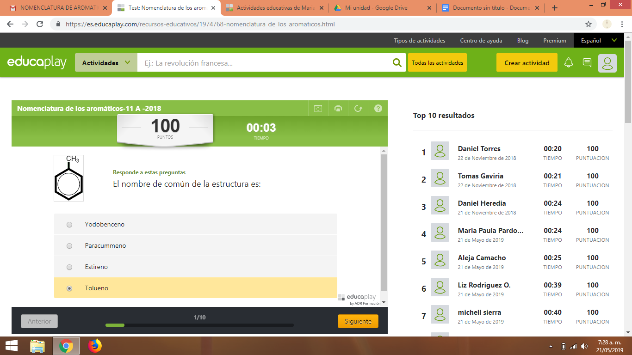Open the Español language dropdown

599,41
